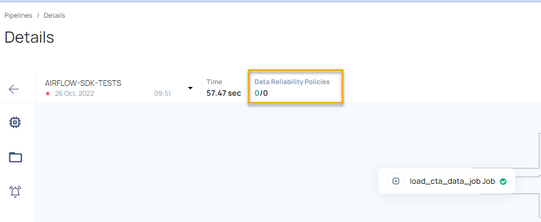
Task: Go back using the left arrow icon
Action: (x=14, y=89)
